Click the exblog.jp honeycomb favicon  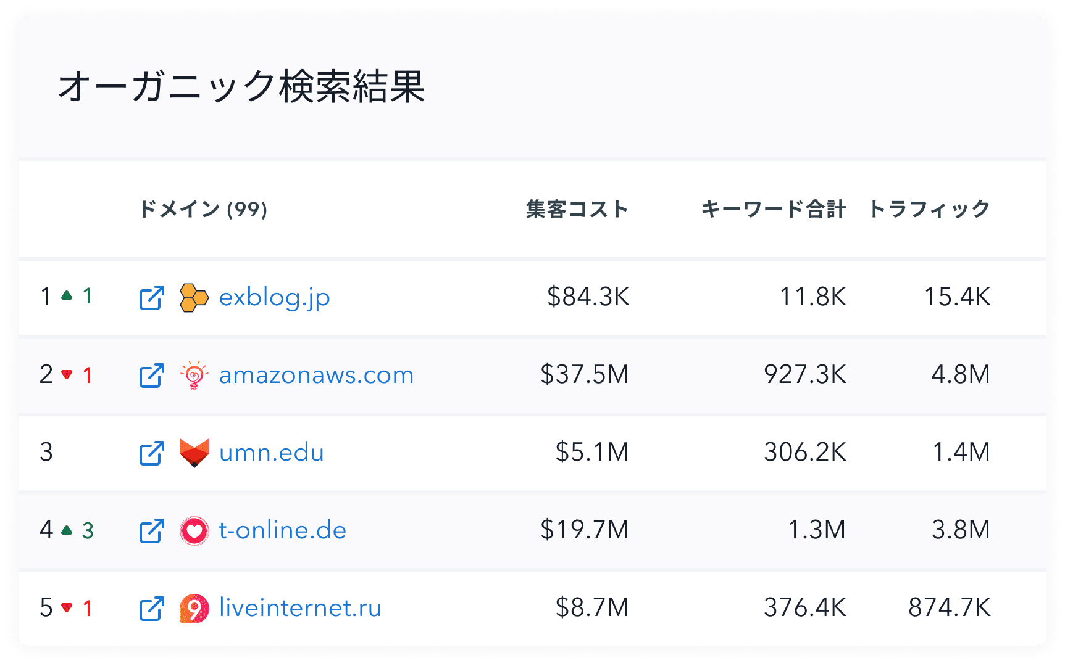click(194, 298)
